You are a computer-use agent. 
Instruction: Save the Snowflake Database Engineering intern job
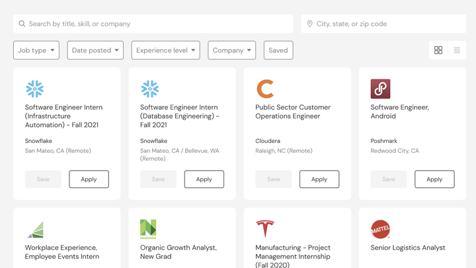pos(158,179)
